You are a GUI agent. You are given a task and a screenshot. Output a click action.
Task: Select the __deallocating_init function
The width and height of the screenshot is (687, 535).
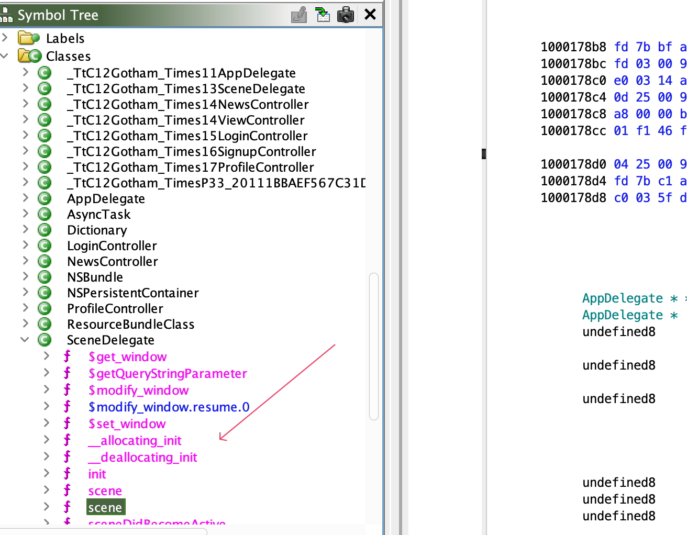tap(142, 458)
